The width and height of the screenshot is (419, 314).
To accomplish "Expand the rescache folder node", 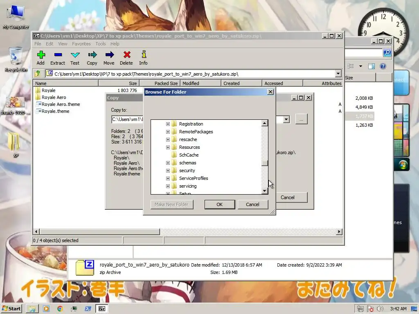I will tap(168, 139).
